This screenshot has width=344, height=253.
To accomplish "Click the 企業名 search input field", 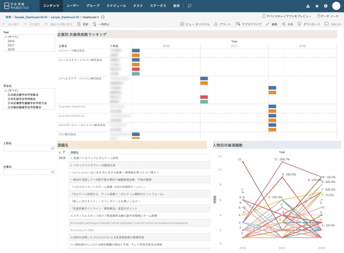I will point(29,172).
